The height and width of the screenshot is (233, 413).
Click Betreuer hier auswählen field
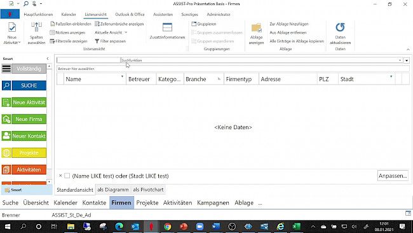(x=233, y=69)
